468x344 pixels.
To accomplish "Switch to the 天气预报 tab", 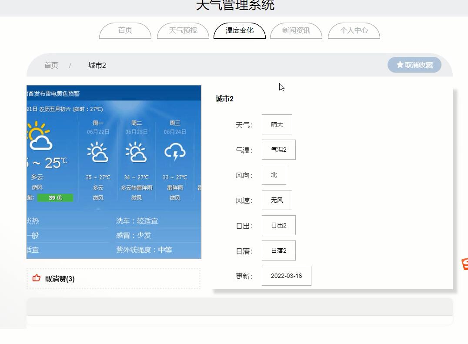I will [183, 30].
